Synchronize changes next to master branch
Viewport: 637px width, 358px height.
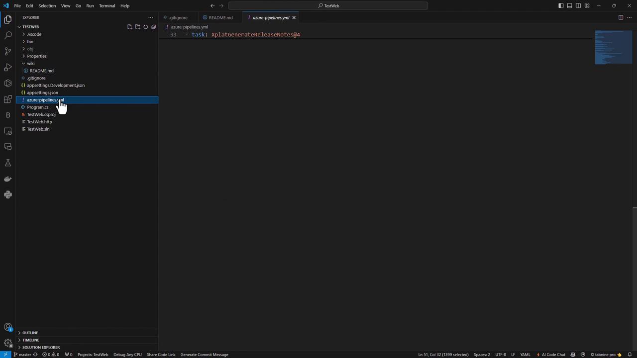coord(35,355)
